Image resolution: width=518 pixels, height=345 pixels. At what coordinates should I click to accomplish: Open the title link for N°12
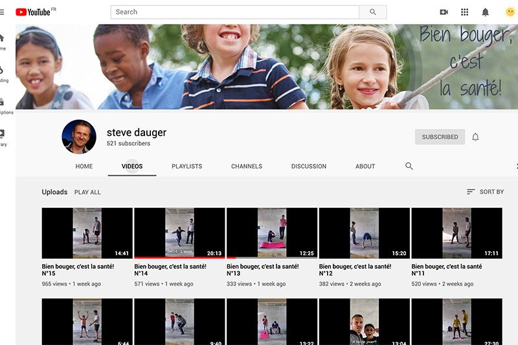coord(355,270)
